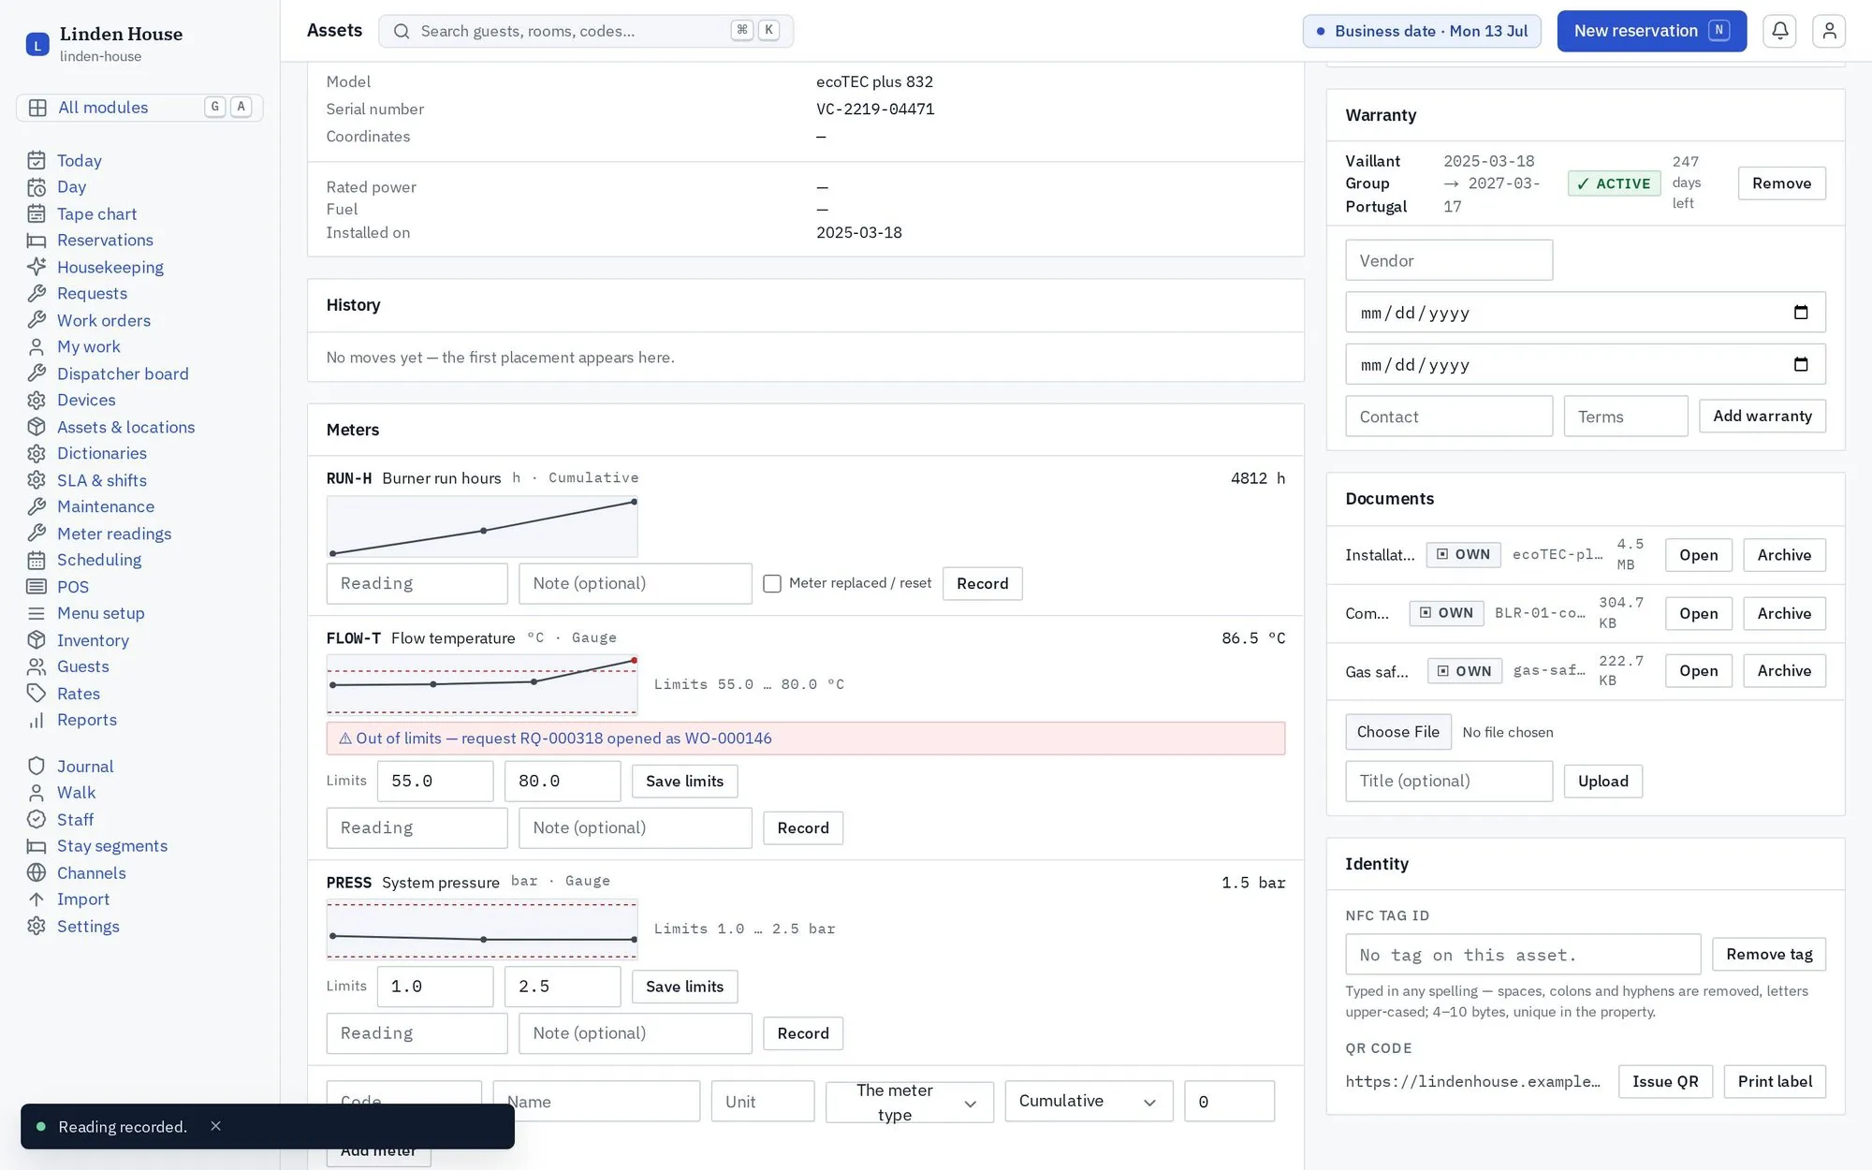Screen dimensions: 1872x1170
Task: Remove the Vaillant Group warranty
Action: (x=1781, y=183)
